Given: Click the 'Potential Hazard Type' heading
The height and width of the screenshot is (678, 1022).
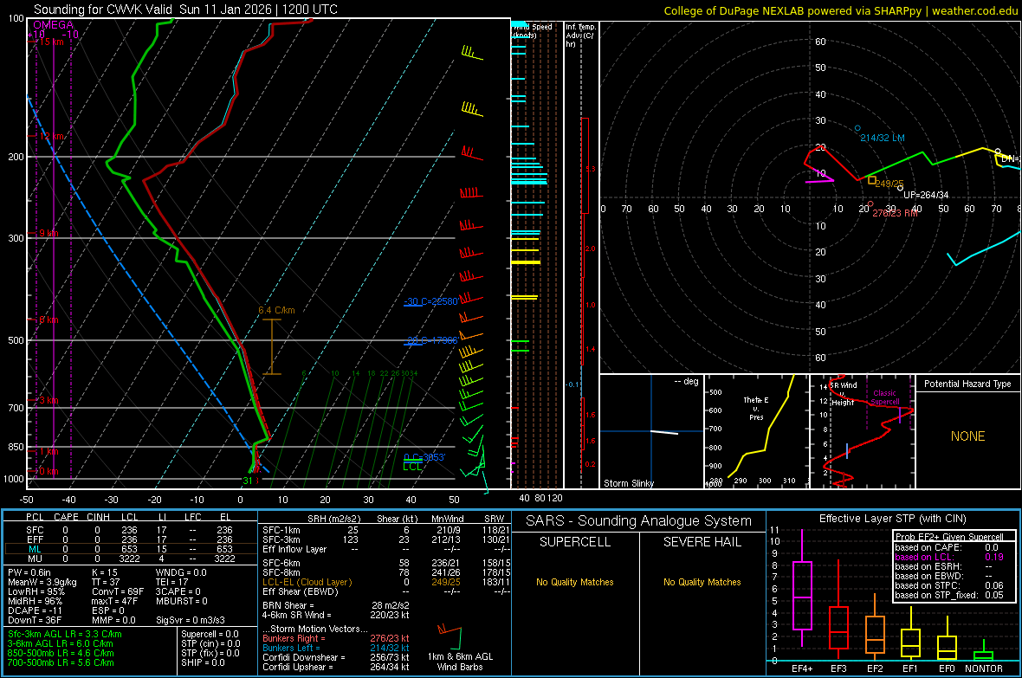Looking at the screenshot, I should point(967,384).
